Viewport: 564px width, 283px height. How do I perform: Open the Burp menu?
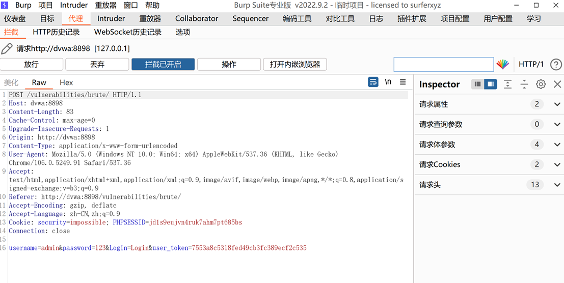(x=23, y=6)
